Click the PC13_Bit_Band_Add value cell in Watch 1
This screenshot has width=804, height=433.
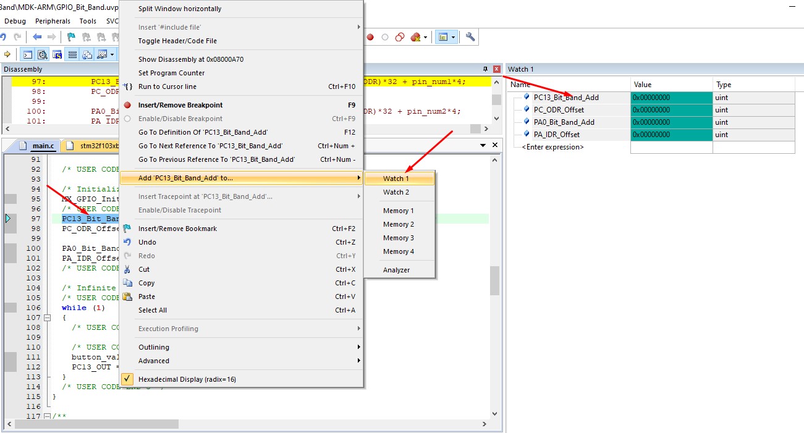tap(671, 98)
